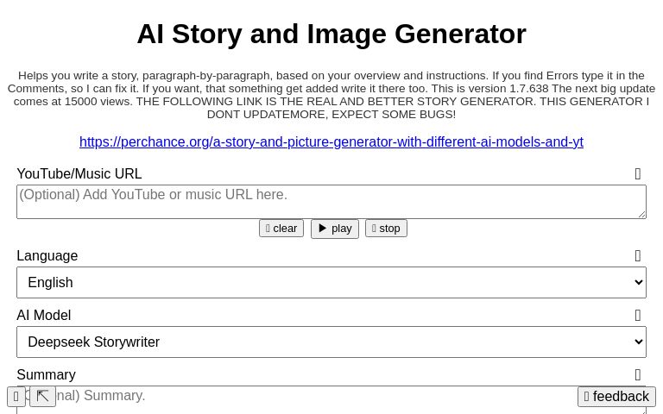The height and width of the screenshot is (414, 663).
Task: Click the Language dropdown arrow chevron
Action: 638,283
